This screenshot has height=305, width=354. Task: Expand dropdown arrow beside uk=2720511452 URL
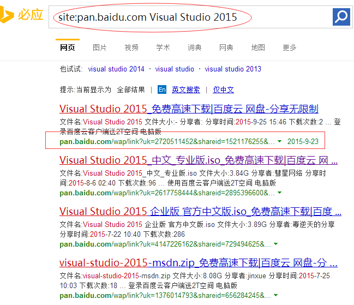(279, 141)
